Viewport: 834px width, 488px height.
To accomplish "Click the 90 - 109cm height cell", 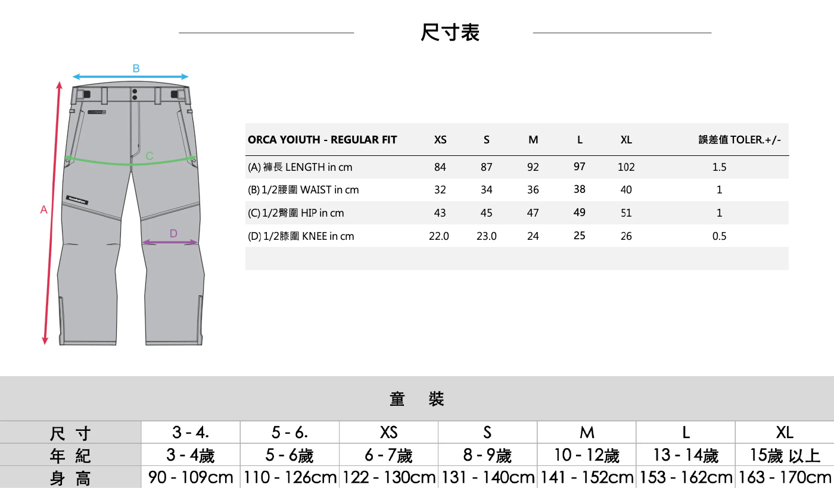I will click(x=191, y=477).
